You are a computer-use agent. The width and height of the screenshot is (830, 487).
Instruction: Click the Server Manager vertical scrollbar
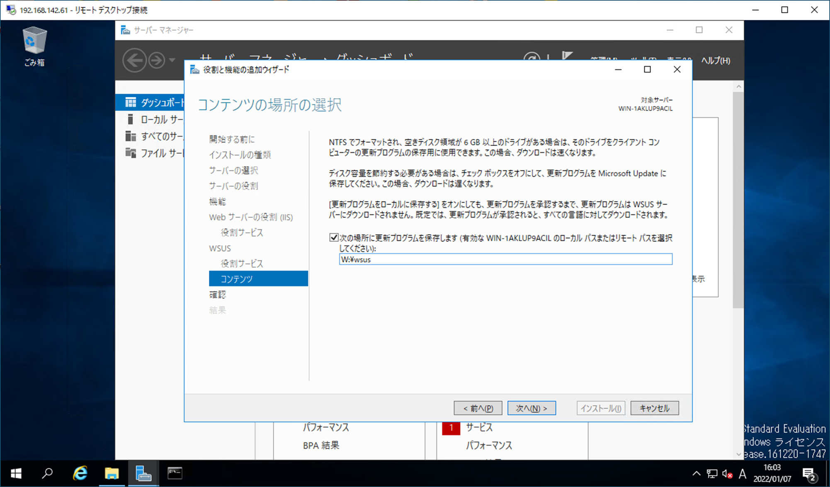point(738,200)
